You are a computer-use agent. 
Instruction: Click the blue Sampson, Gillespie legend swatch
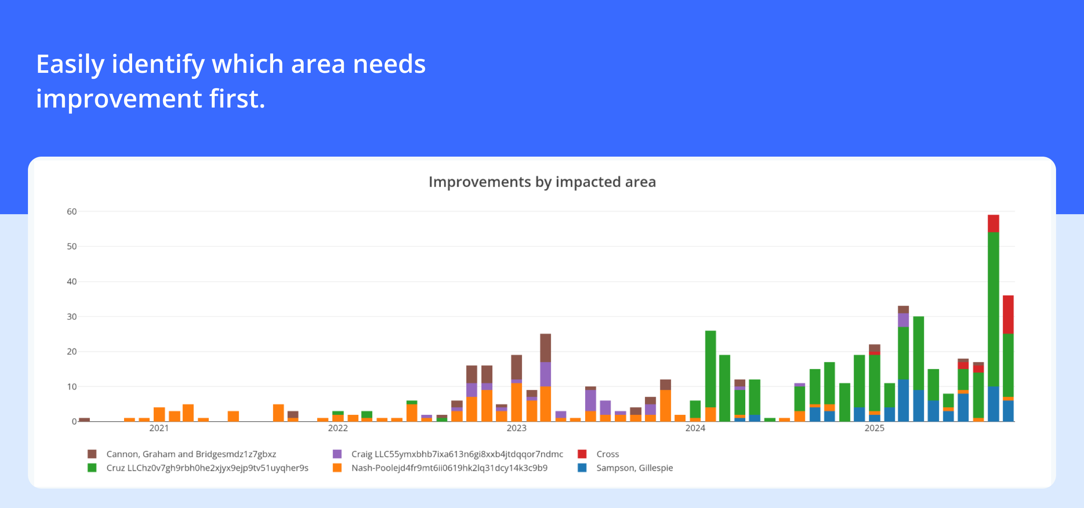click(582, 468)
